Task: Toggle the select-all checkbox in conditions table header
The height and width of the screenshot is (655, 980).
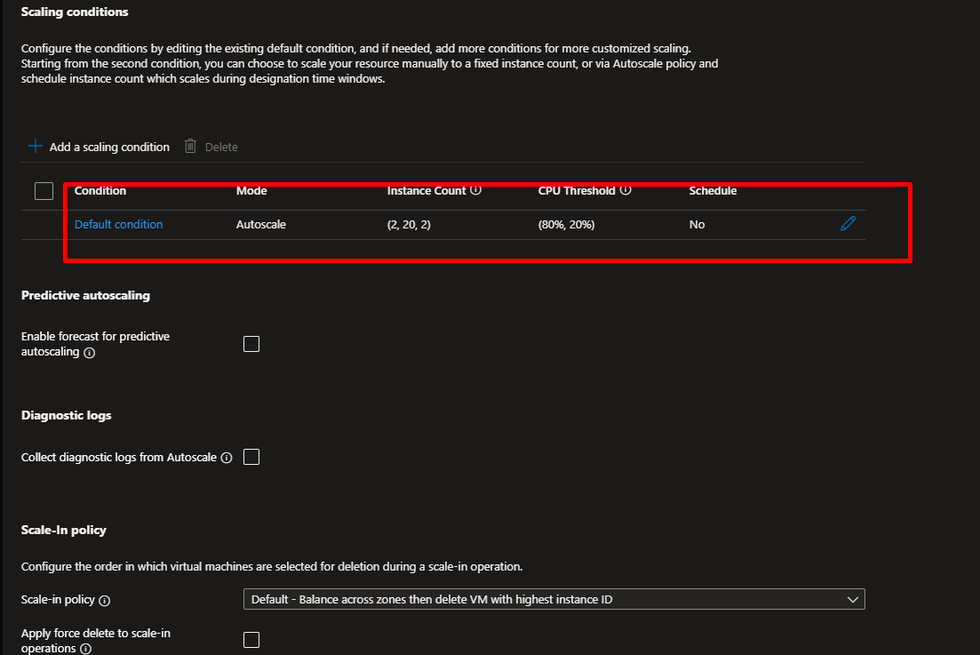Action: point(44,191)
